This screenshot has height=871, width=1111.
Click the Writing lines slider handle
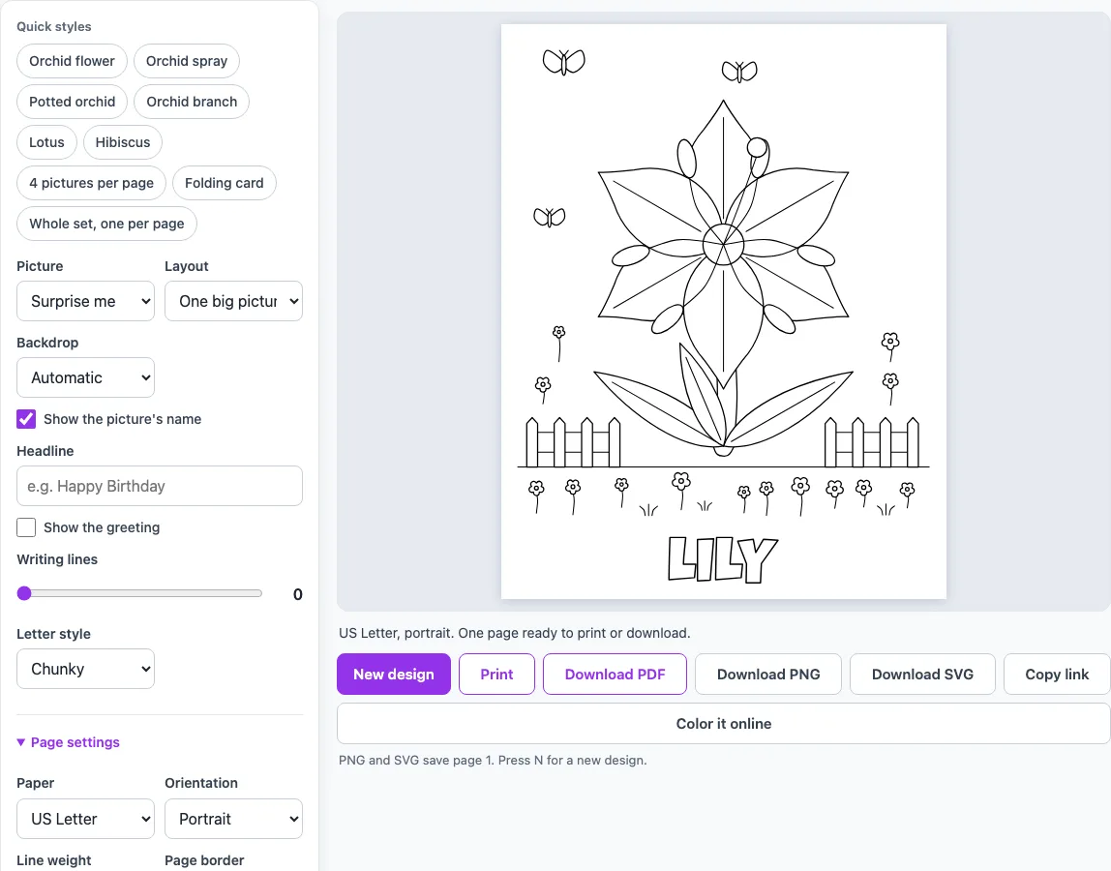click(24, 593)
